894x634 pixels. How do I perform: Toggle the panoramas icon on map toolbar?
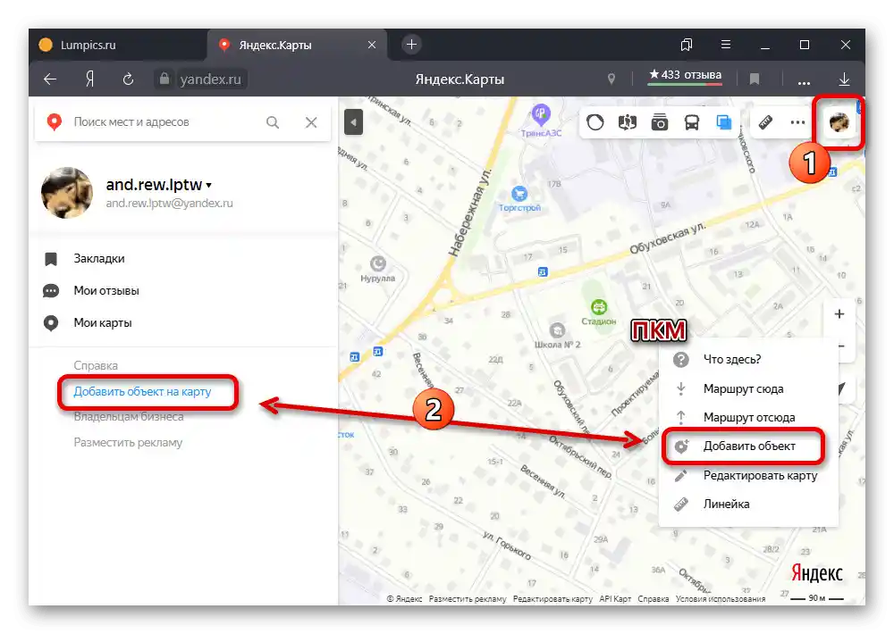(628, 122)
